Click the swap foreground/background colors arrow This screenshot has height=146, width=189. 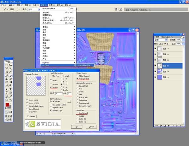(11, 104)
